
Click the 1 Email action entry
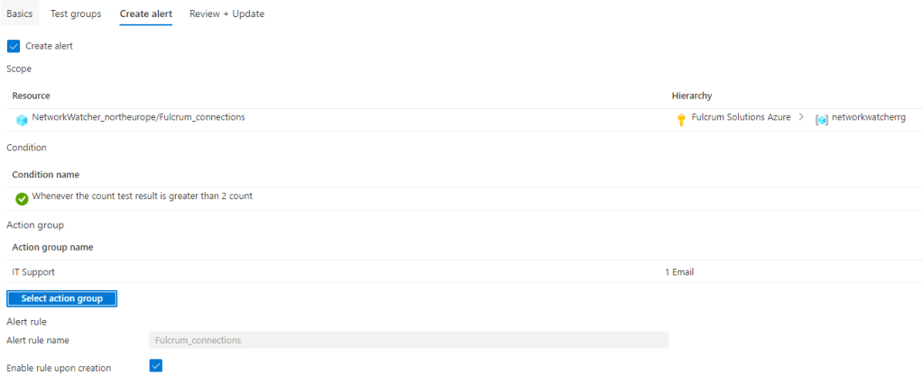678,271
